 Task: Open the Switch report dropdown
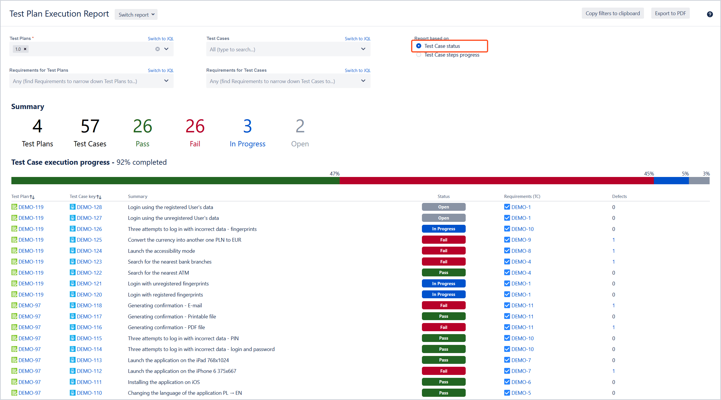(136, 15)
